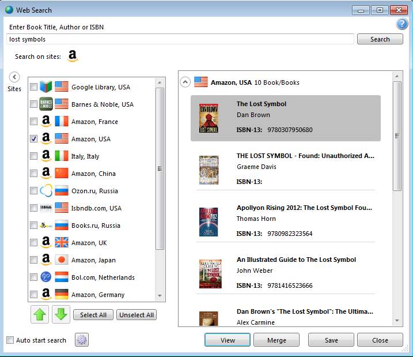Click the Merge button
Image resolution: width=413 pixels, height=357 pixels.
pos(276,340)
